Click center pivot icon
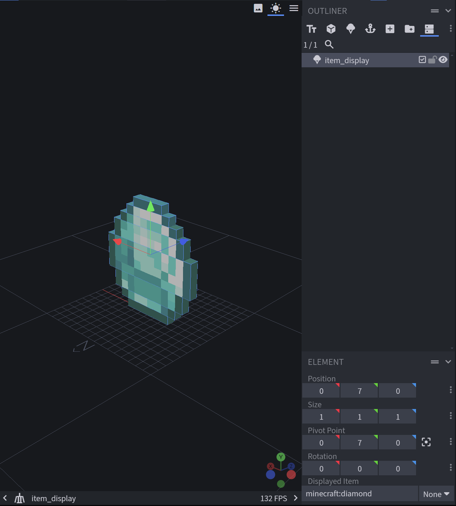The height and width of the screenshot is (506, 456). [426, 442]
